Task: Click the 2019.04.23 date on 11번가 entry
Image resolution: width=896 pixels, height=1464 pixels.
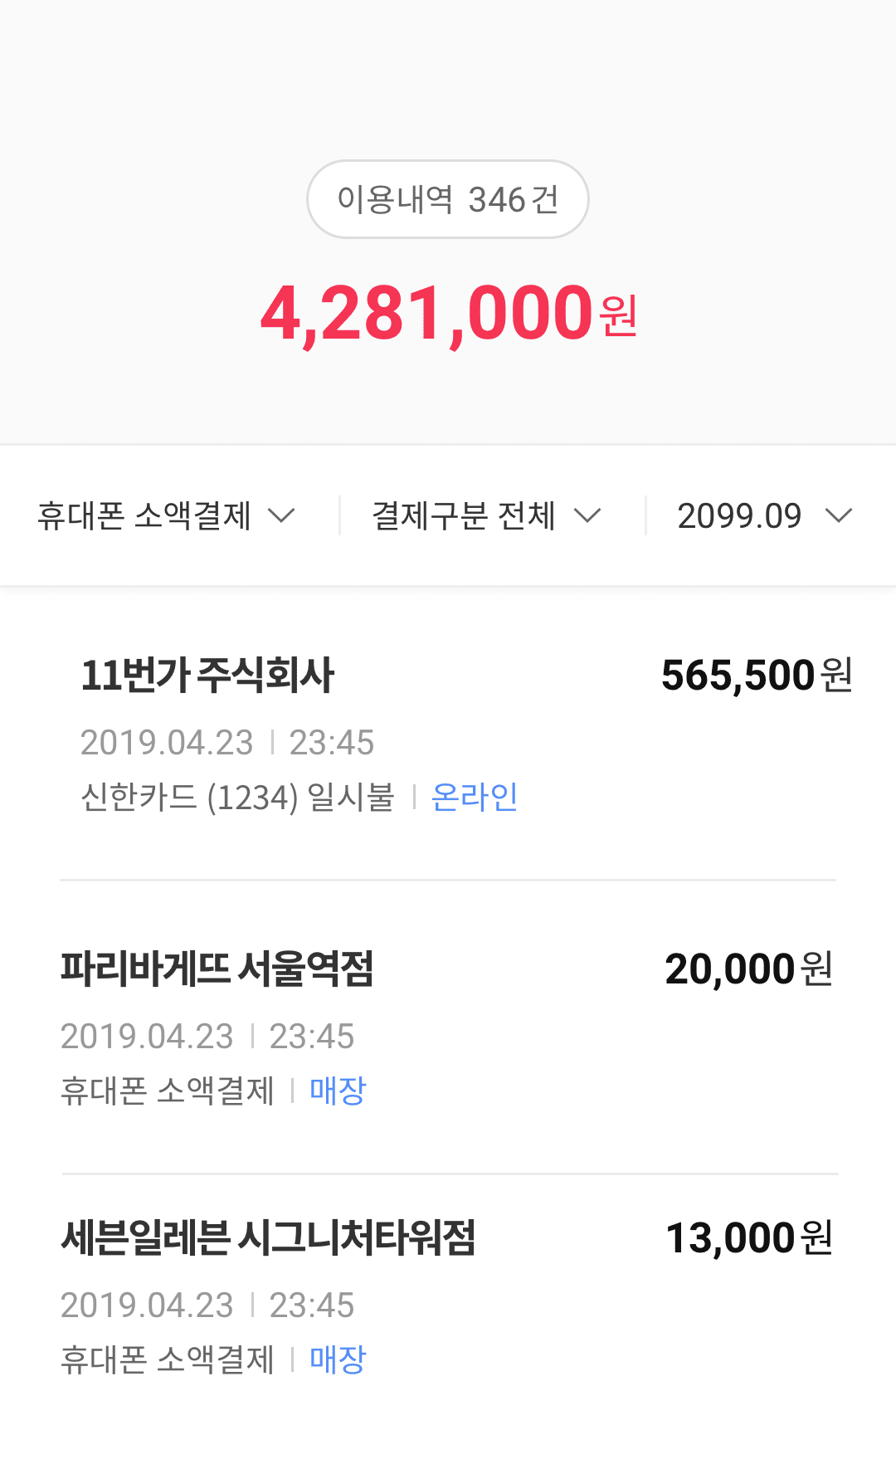Action: click(x=167, y=743)
